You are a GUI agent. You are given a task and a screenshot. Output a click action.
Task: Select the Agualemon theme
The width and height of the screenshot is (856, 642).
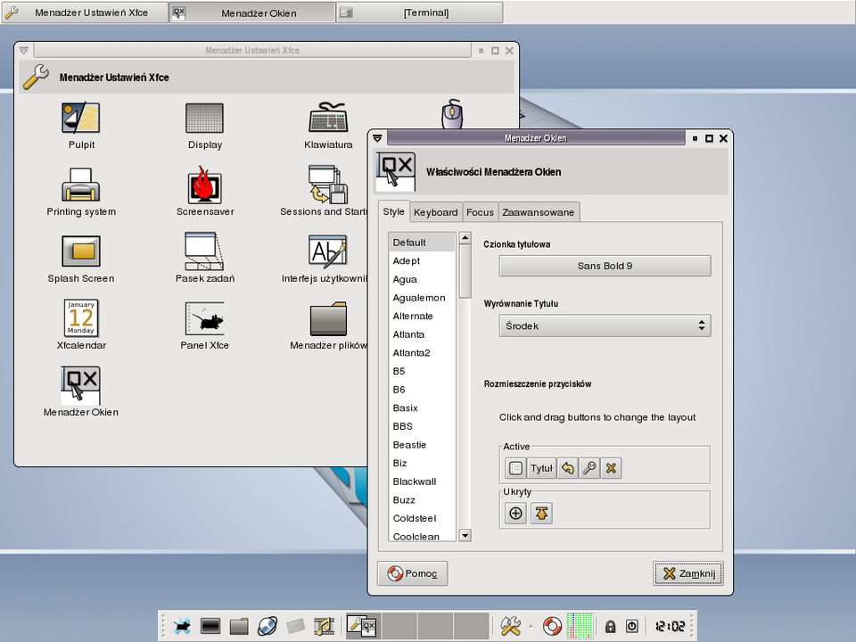(x=422, y=298)
